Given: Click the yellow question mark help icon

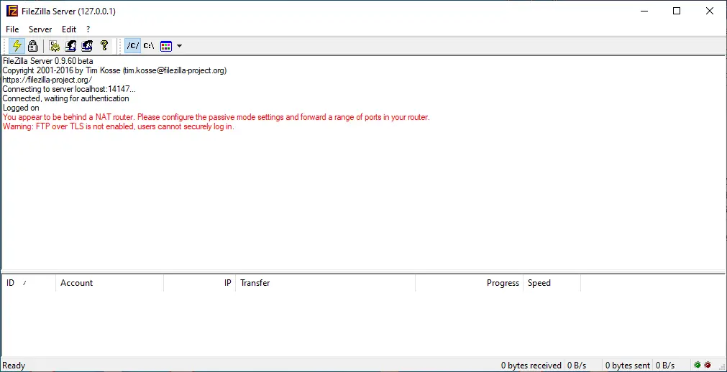Looking at the screenshot, I should 104,46.
